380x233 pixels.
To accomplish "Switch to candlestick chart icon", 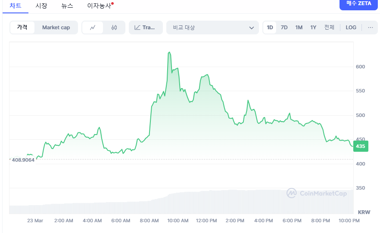I will [114, 28].
